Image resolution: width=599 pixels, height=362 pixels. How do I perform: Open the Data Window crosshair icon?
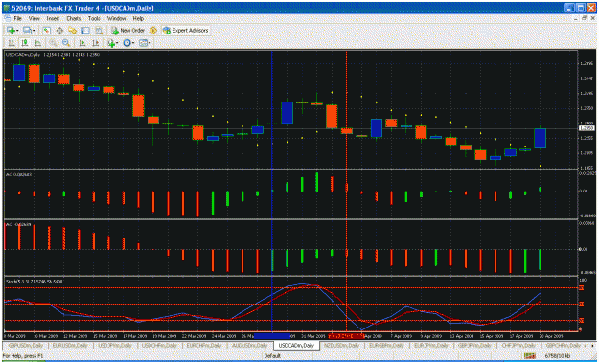pyautogui.click(x=59, y=31)
